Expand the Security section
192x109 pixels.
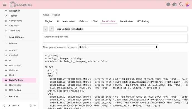(13, 44)
